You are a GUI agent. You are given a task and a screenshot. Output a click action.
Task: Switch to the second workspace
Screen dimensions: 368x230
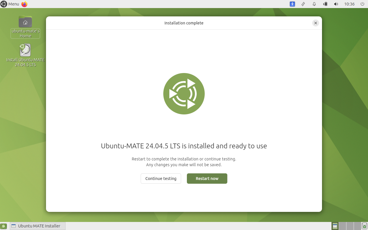342,226
